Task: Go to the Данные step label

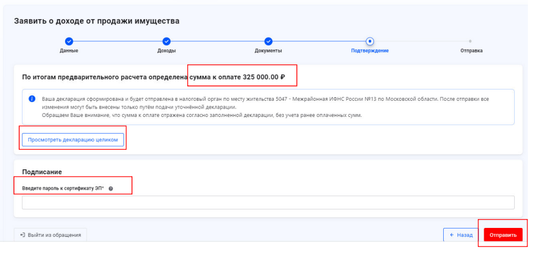Action: (x=69, y=51)
